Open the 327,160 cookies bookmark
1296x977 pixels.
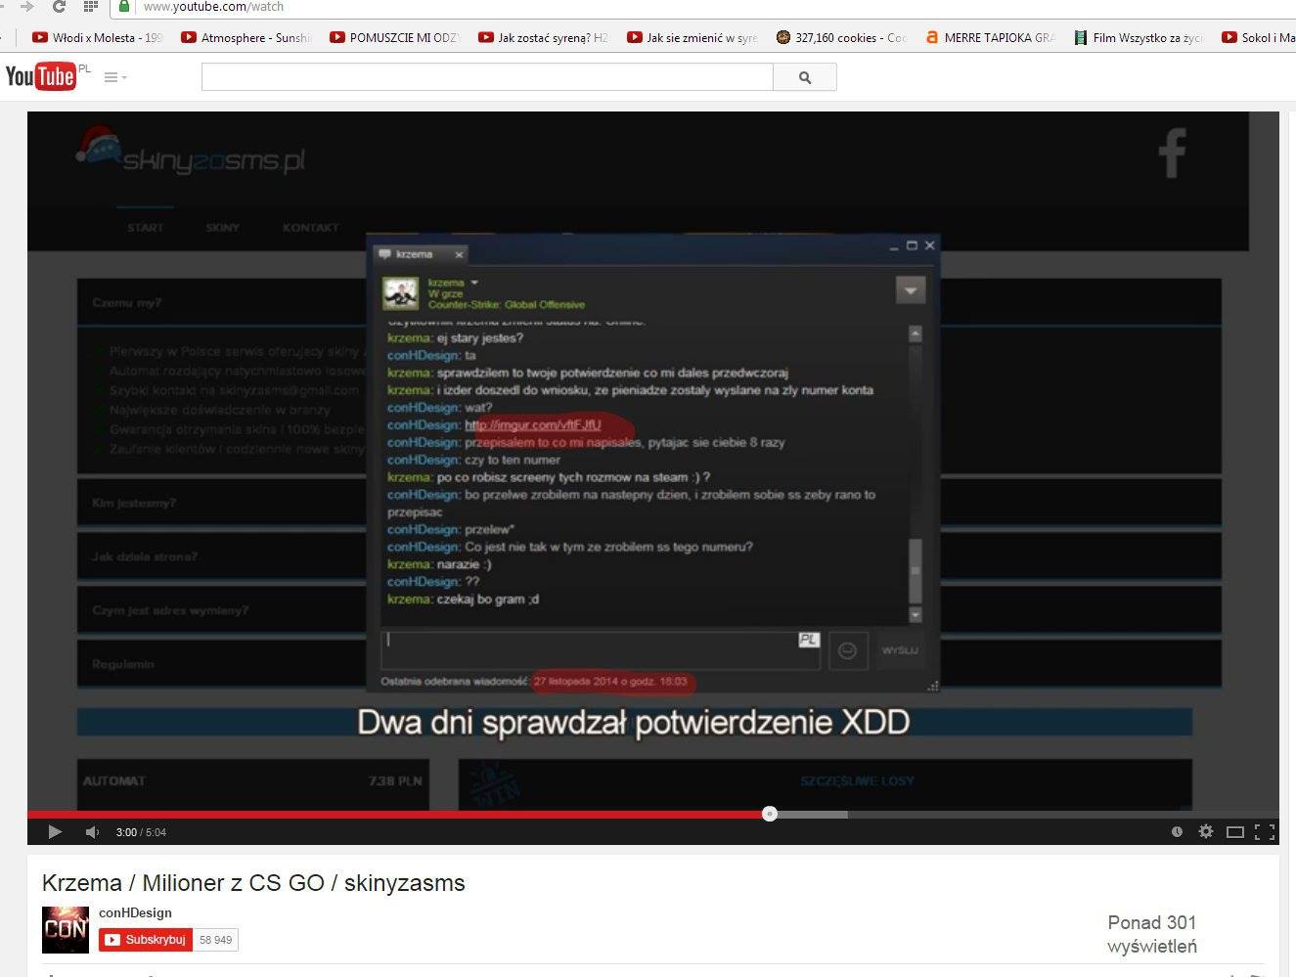(841, 38)
